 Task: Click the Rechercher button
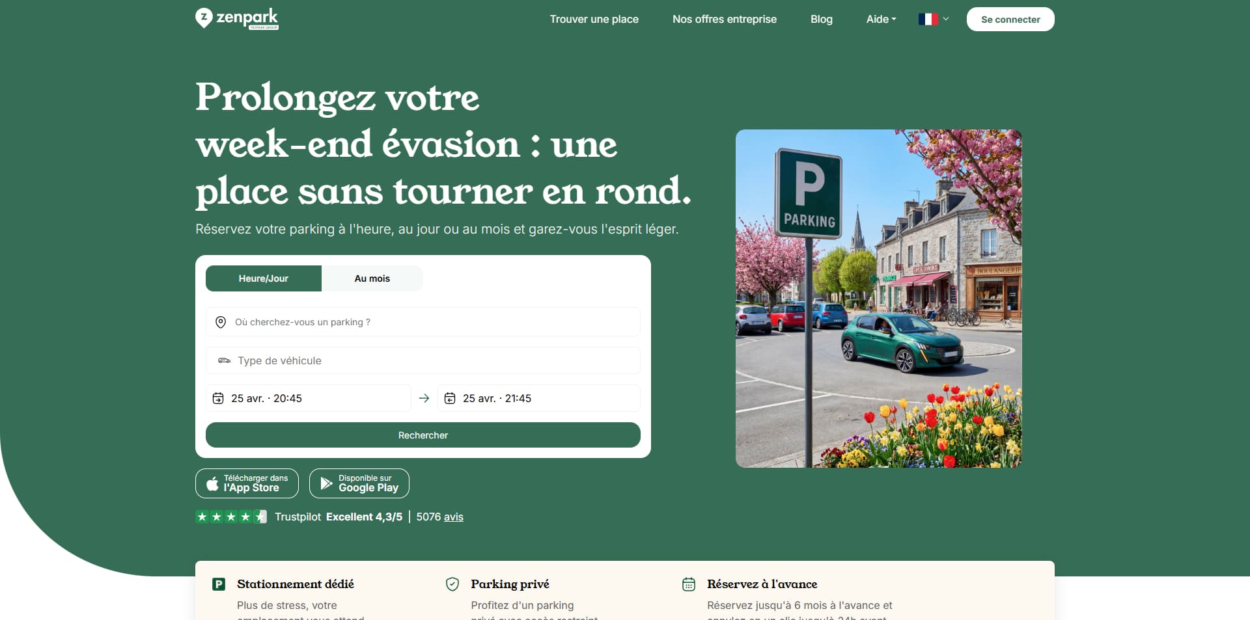tap(423, 435)
